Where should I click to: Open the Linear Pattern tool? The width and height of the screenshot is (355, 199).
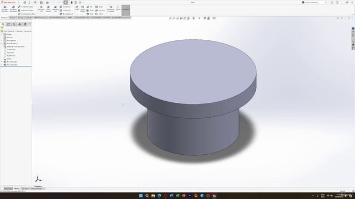[x=83, y=9]
